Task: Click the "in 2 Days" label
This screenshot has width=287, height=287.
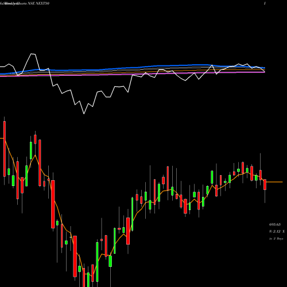Action: (x=276, y=239)
